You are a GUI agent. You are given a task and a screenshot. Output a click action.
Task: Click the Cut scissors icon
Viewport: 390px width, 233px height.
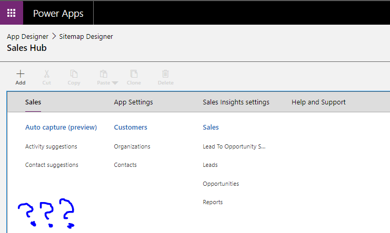pos(46,74)
